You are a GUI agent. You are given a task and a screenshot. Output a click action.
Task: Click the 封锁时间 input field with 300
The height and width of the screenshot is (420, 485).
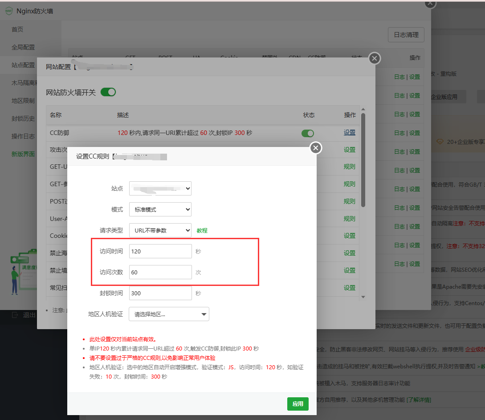point(160,293)
